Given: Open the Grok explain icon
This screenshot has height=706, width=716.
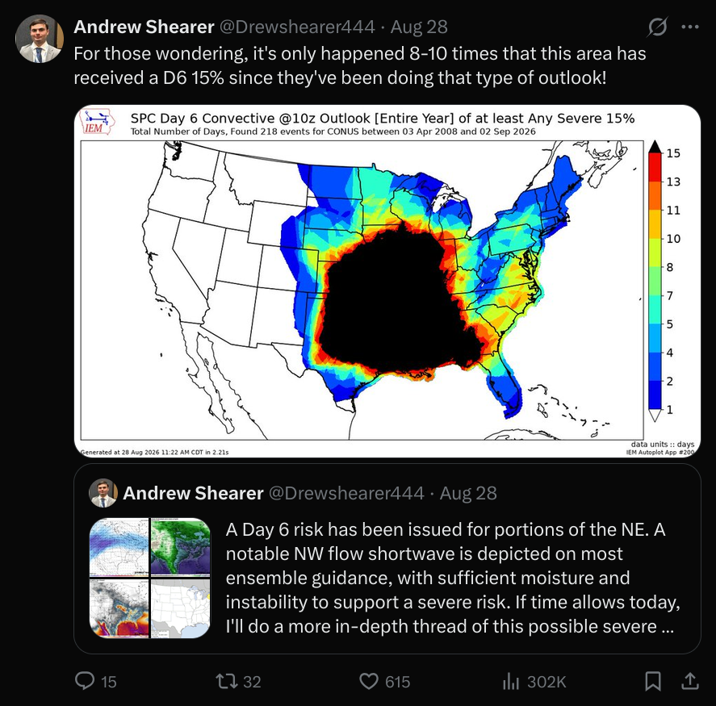Looking at the screenshot, I should coord(658,27).
